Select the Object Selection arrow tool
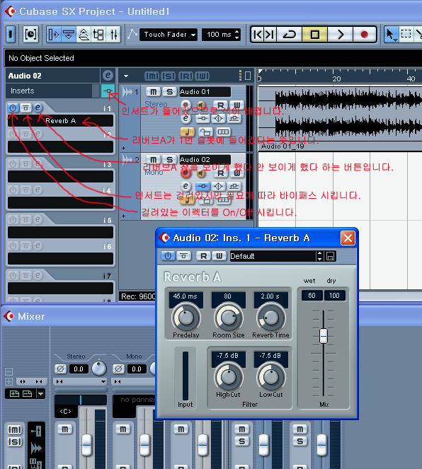 (390, 35)
